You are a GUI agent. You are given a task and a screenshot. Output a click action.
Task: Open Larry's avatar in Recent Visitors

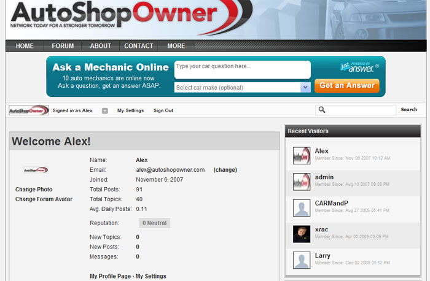302,260
